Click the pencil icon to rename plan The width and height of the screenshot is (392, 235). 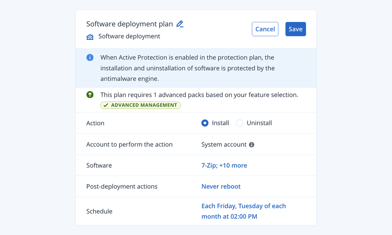pos(180,24)
